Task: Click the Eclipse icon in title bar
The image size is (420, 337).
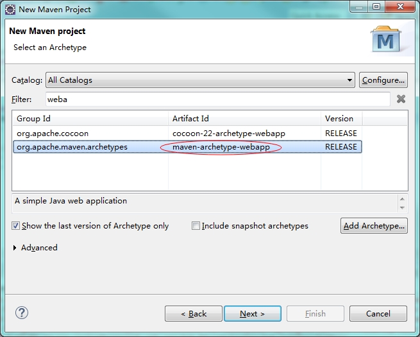Action: click(10, 10)
